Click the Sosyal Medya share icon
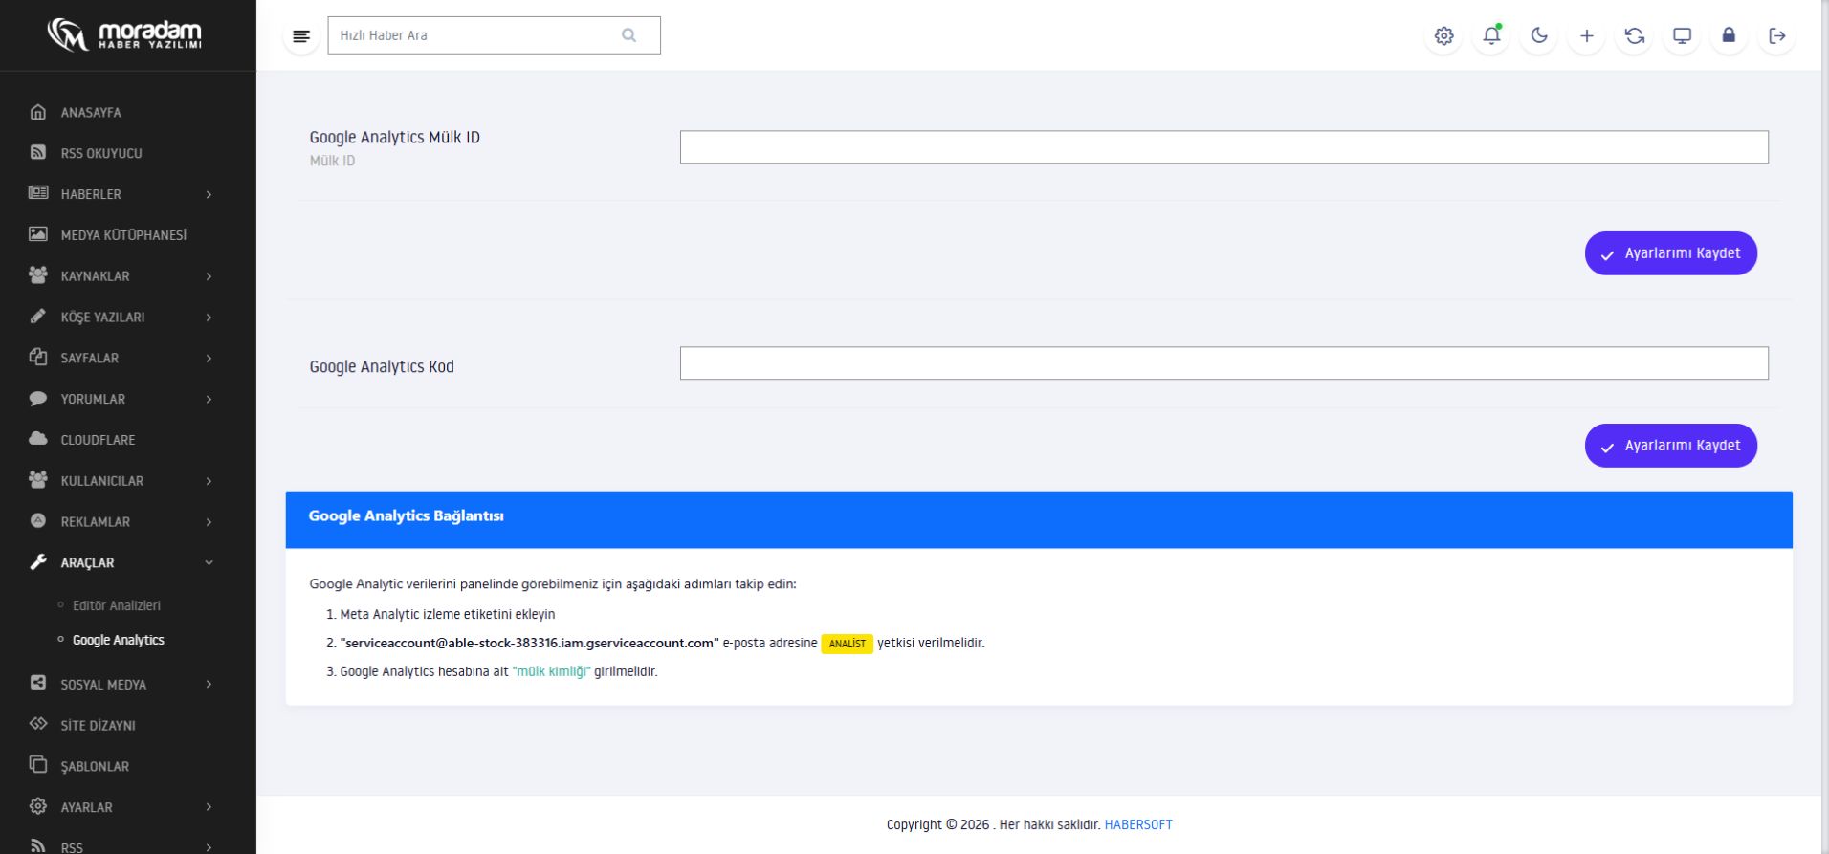The image size is (1829, 854). (38, 683)
